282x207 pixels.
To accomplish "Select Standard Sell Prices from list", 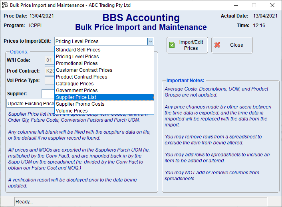I will 78,50.
